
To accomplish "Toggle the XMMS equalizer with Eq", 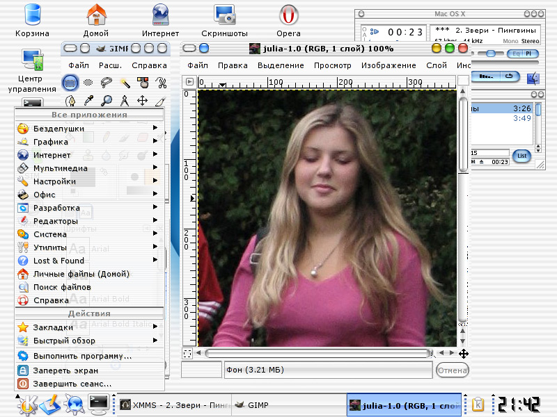I will point(516,54).
